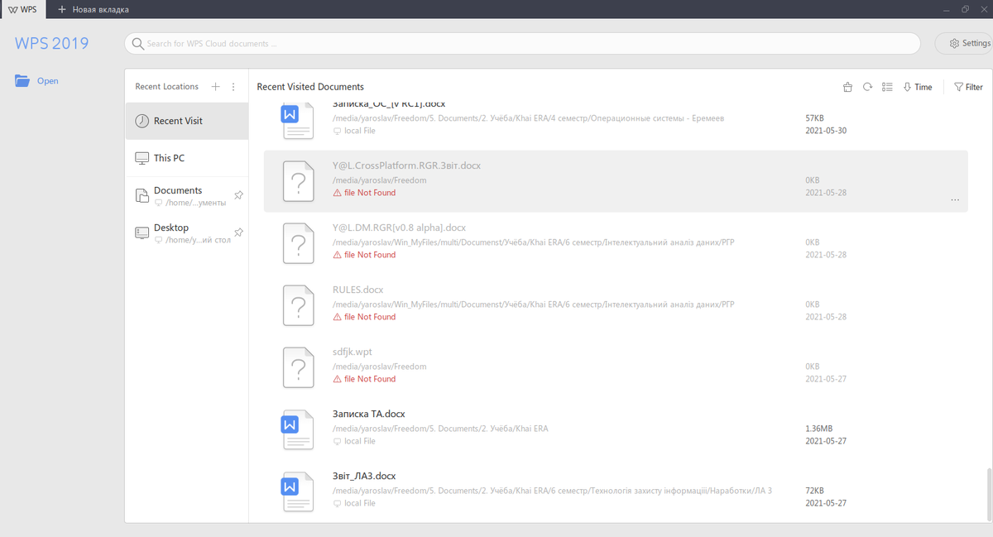Click the Y@L.DM.RGR[v0.8 alpha].docx filename
993x537 pixels.
[x=399, y=228]
